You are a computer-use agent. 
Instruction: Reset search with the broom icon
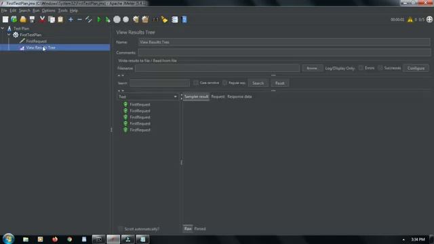click(x=165, y=20)
